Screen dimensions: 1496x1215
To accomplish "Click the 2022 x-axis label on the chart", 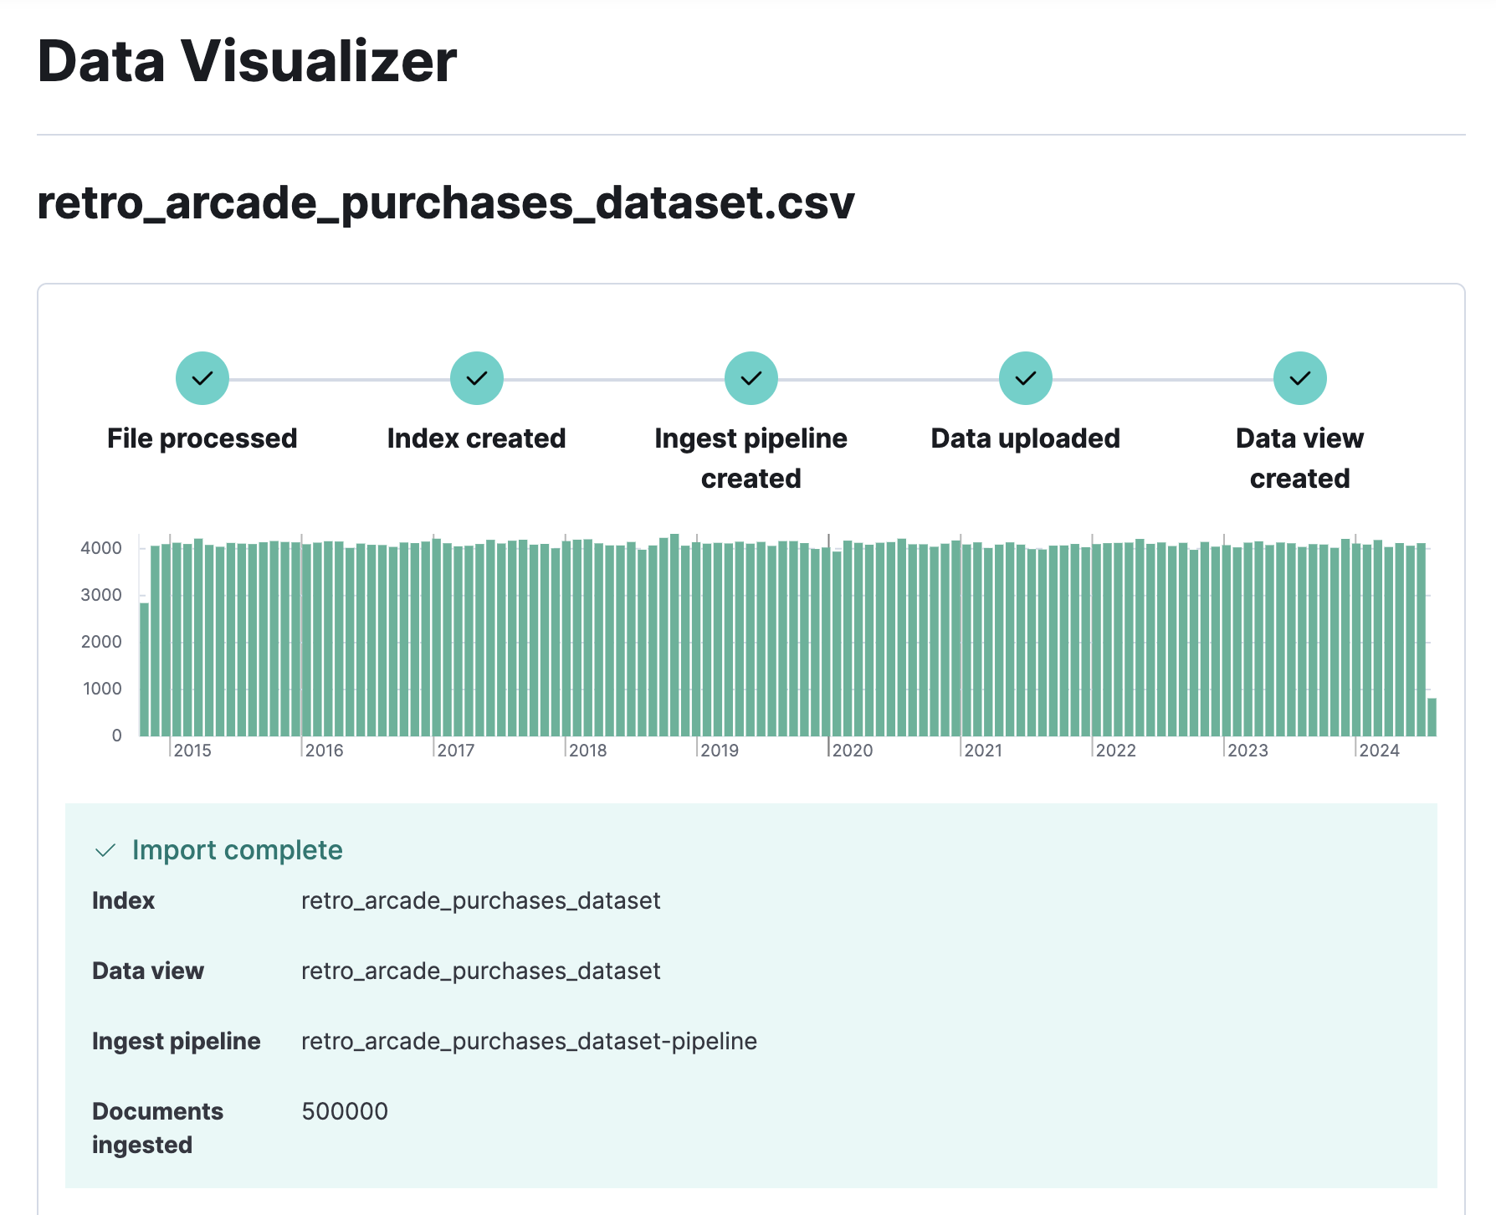I will [x=1116, y=751].
